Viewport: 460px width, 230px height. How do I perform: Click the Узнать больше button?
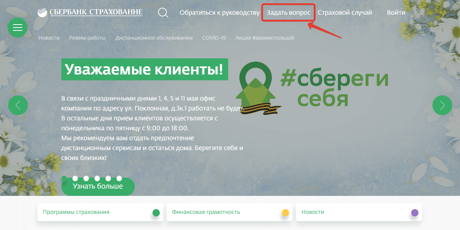(98, 187)
